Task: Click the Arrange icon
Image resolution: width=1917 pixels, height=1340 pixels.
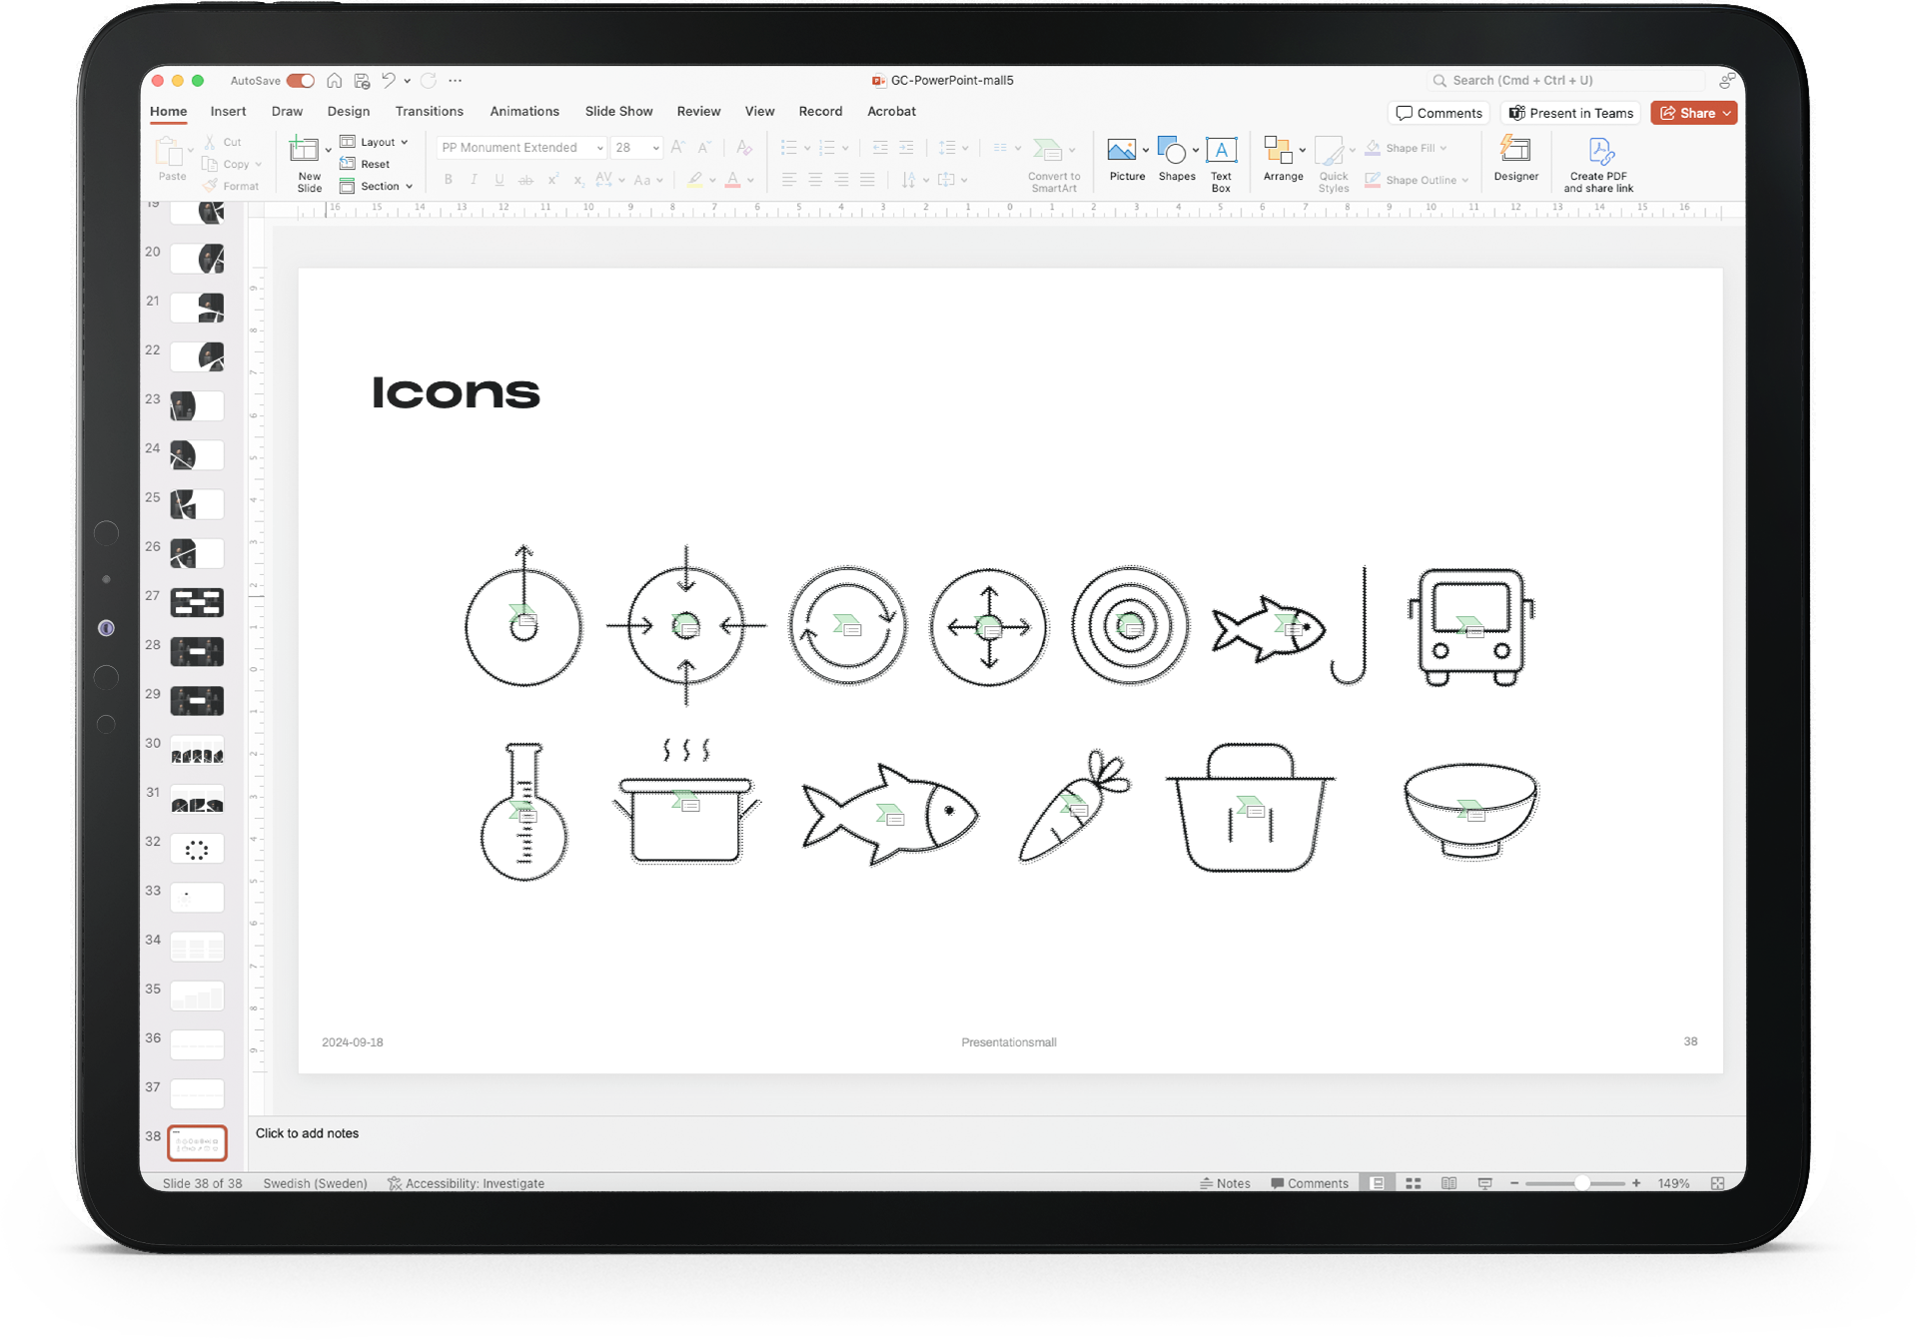Action: pyautogui.click(x=1278, y=150)
